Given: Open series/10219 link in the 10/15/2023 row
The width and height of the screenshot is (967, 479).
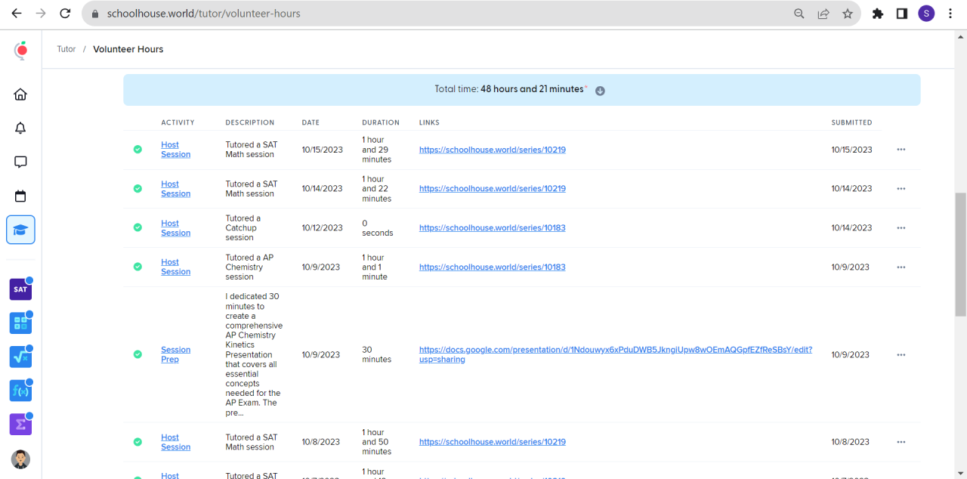Looking at the screenshot, I should 492,150.
